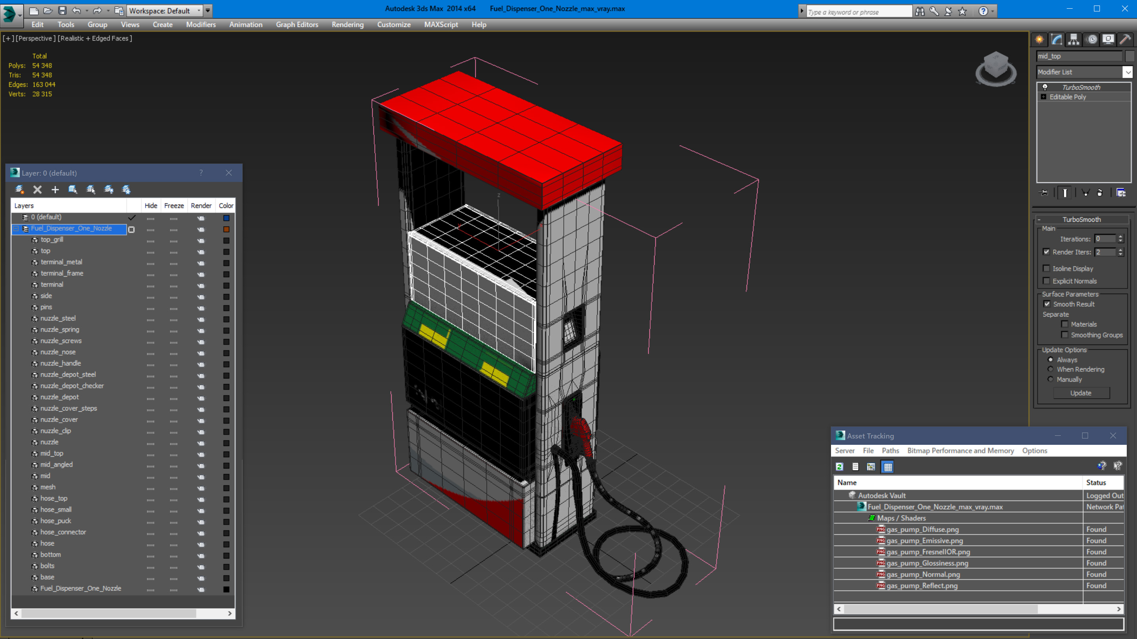1137x639 pixels.
Task: Open the Motion command panel tab
Action: (1092, 40)
